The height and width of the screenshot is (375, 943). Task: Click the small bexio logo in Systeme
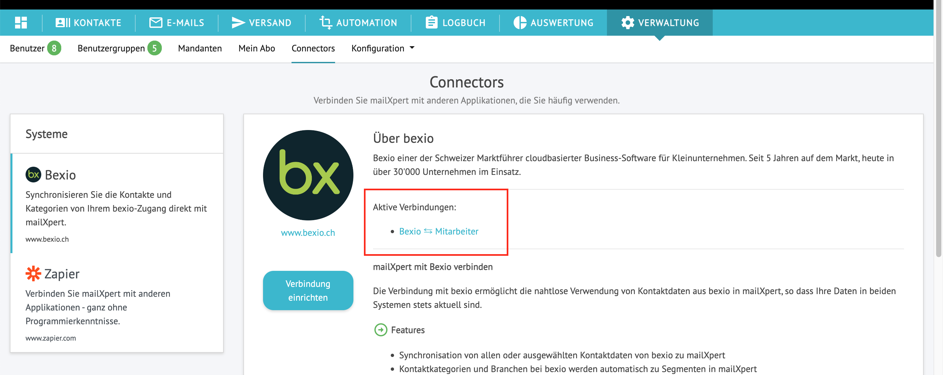[x=33, y=175]
